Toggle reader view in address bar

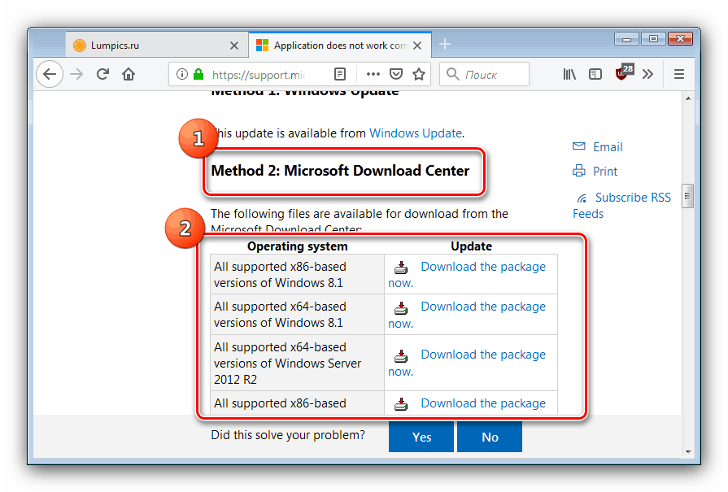point(340,74)
